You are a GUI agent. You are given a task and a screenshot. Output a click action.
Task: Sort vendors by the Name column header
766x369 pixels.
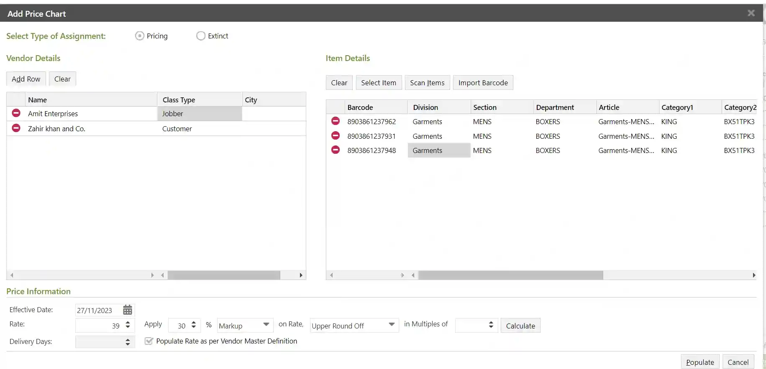coord(91,100)
